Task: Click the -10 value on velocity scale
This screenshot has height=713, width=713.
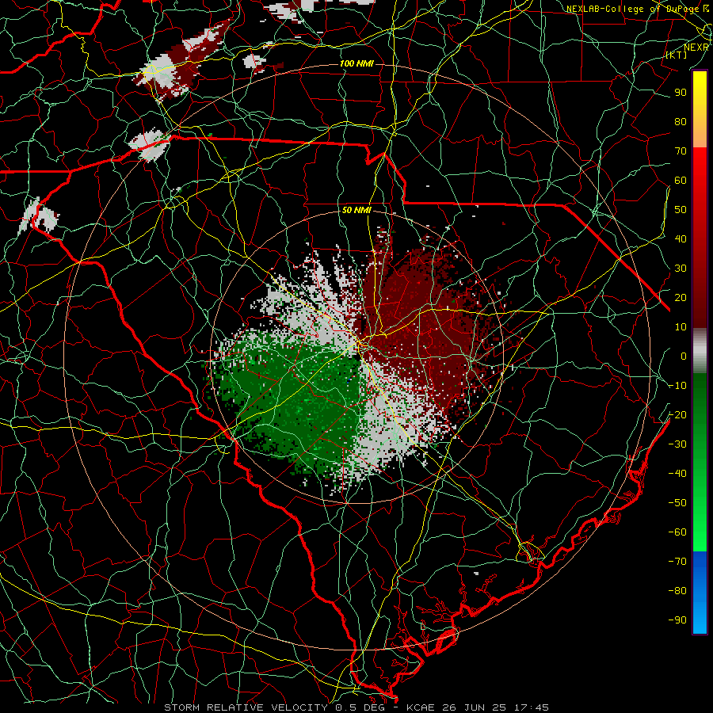Action: click(677, 386)
